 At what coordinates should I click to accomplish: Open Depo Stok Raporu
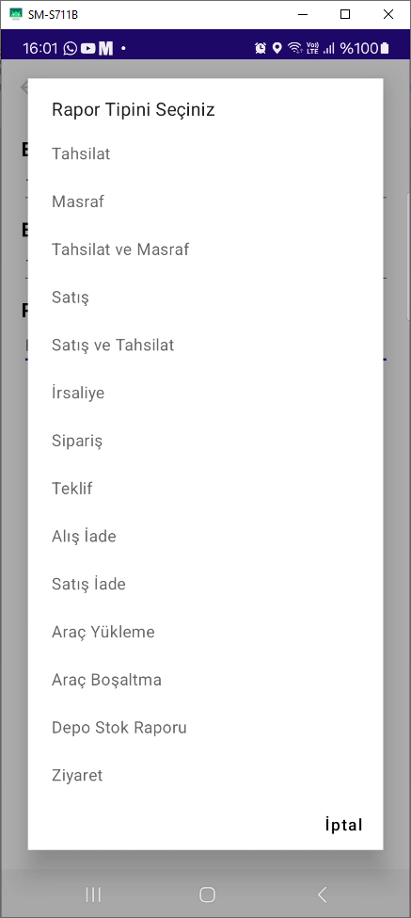[x=205, y=728]
